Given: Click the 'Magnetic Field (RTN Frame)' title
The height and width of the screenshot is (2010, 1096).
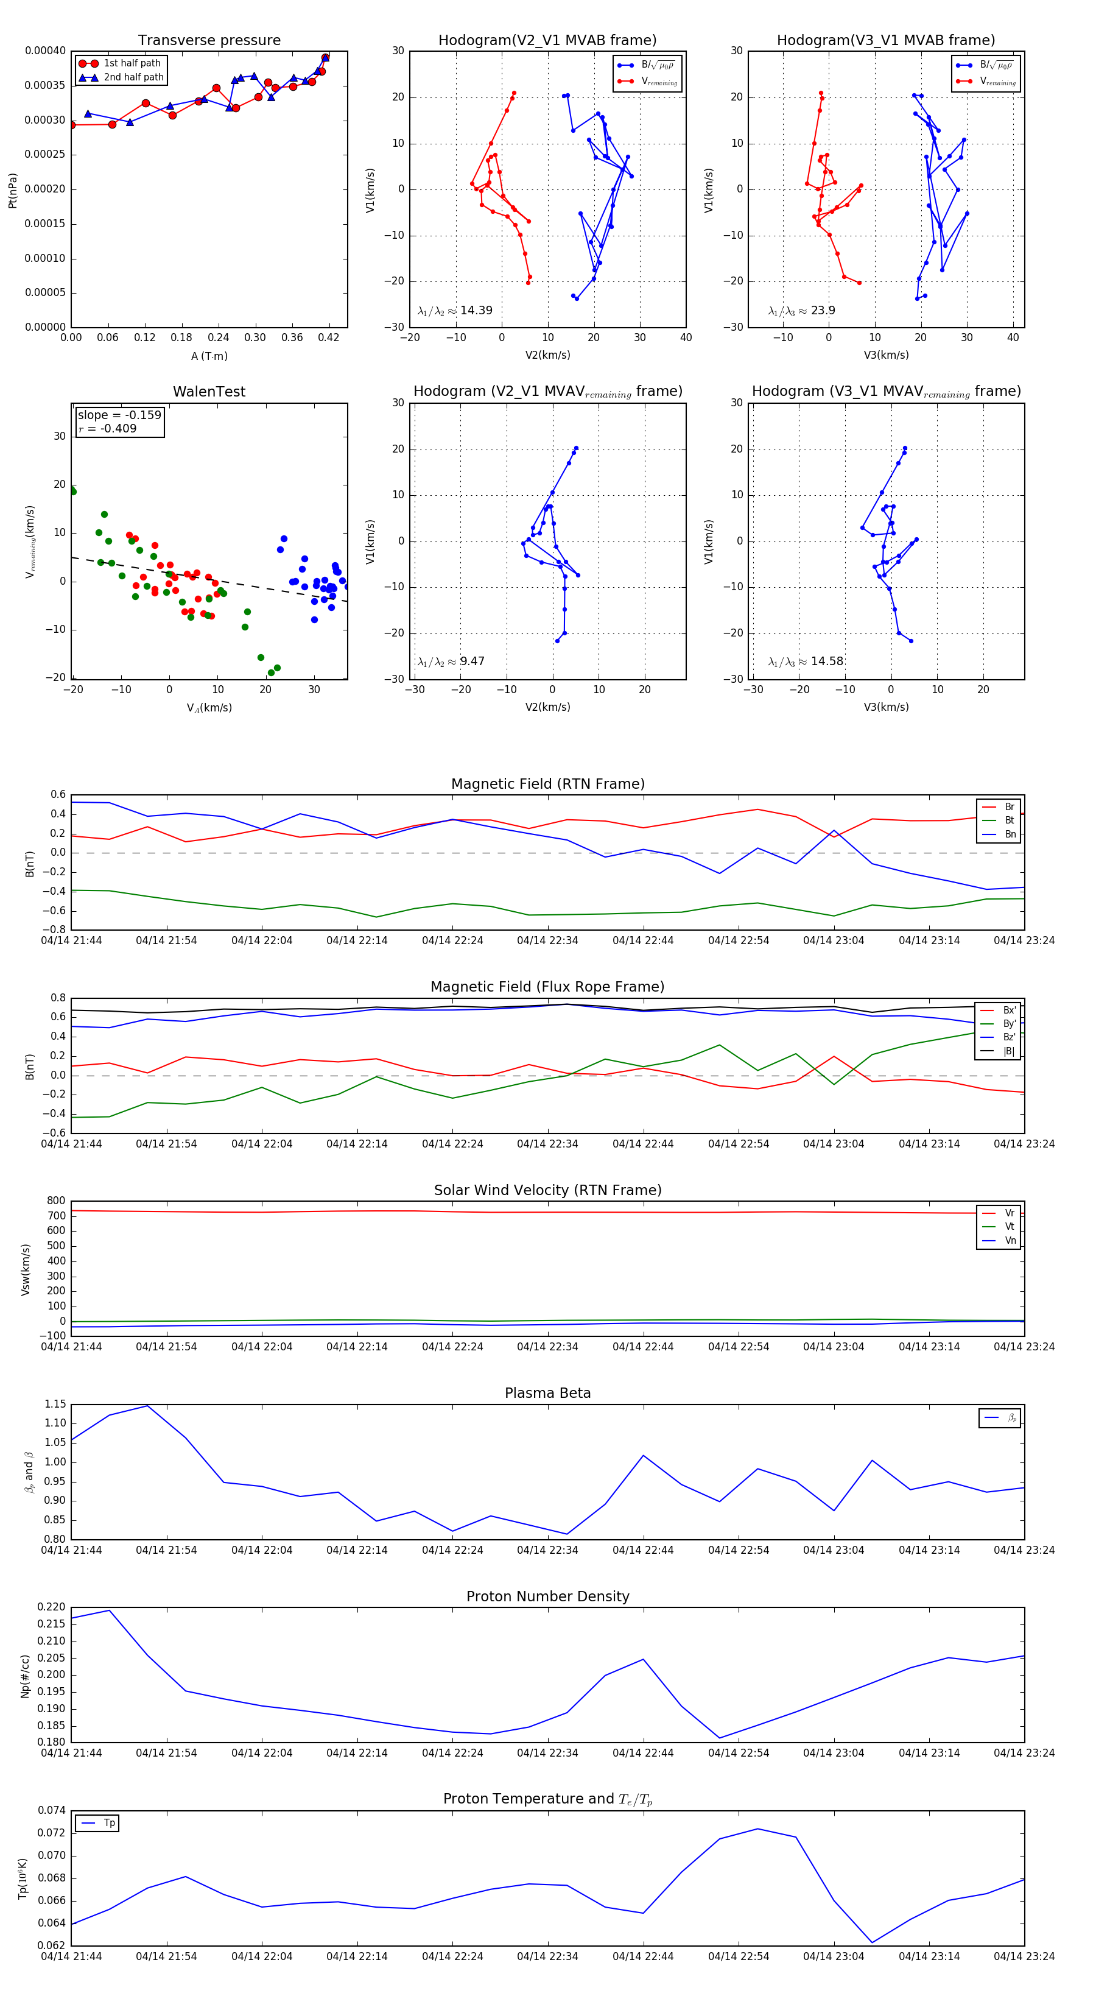Looking at the screenshot, I should 547,784.
